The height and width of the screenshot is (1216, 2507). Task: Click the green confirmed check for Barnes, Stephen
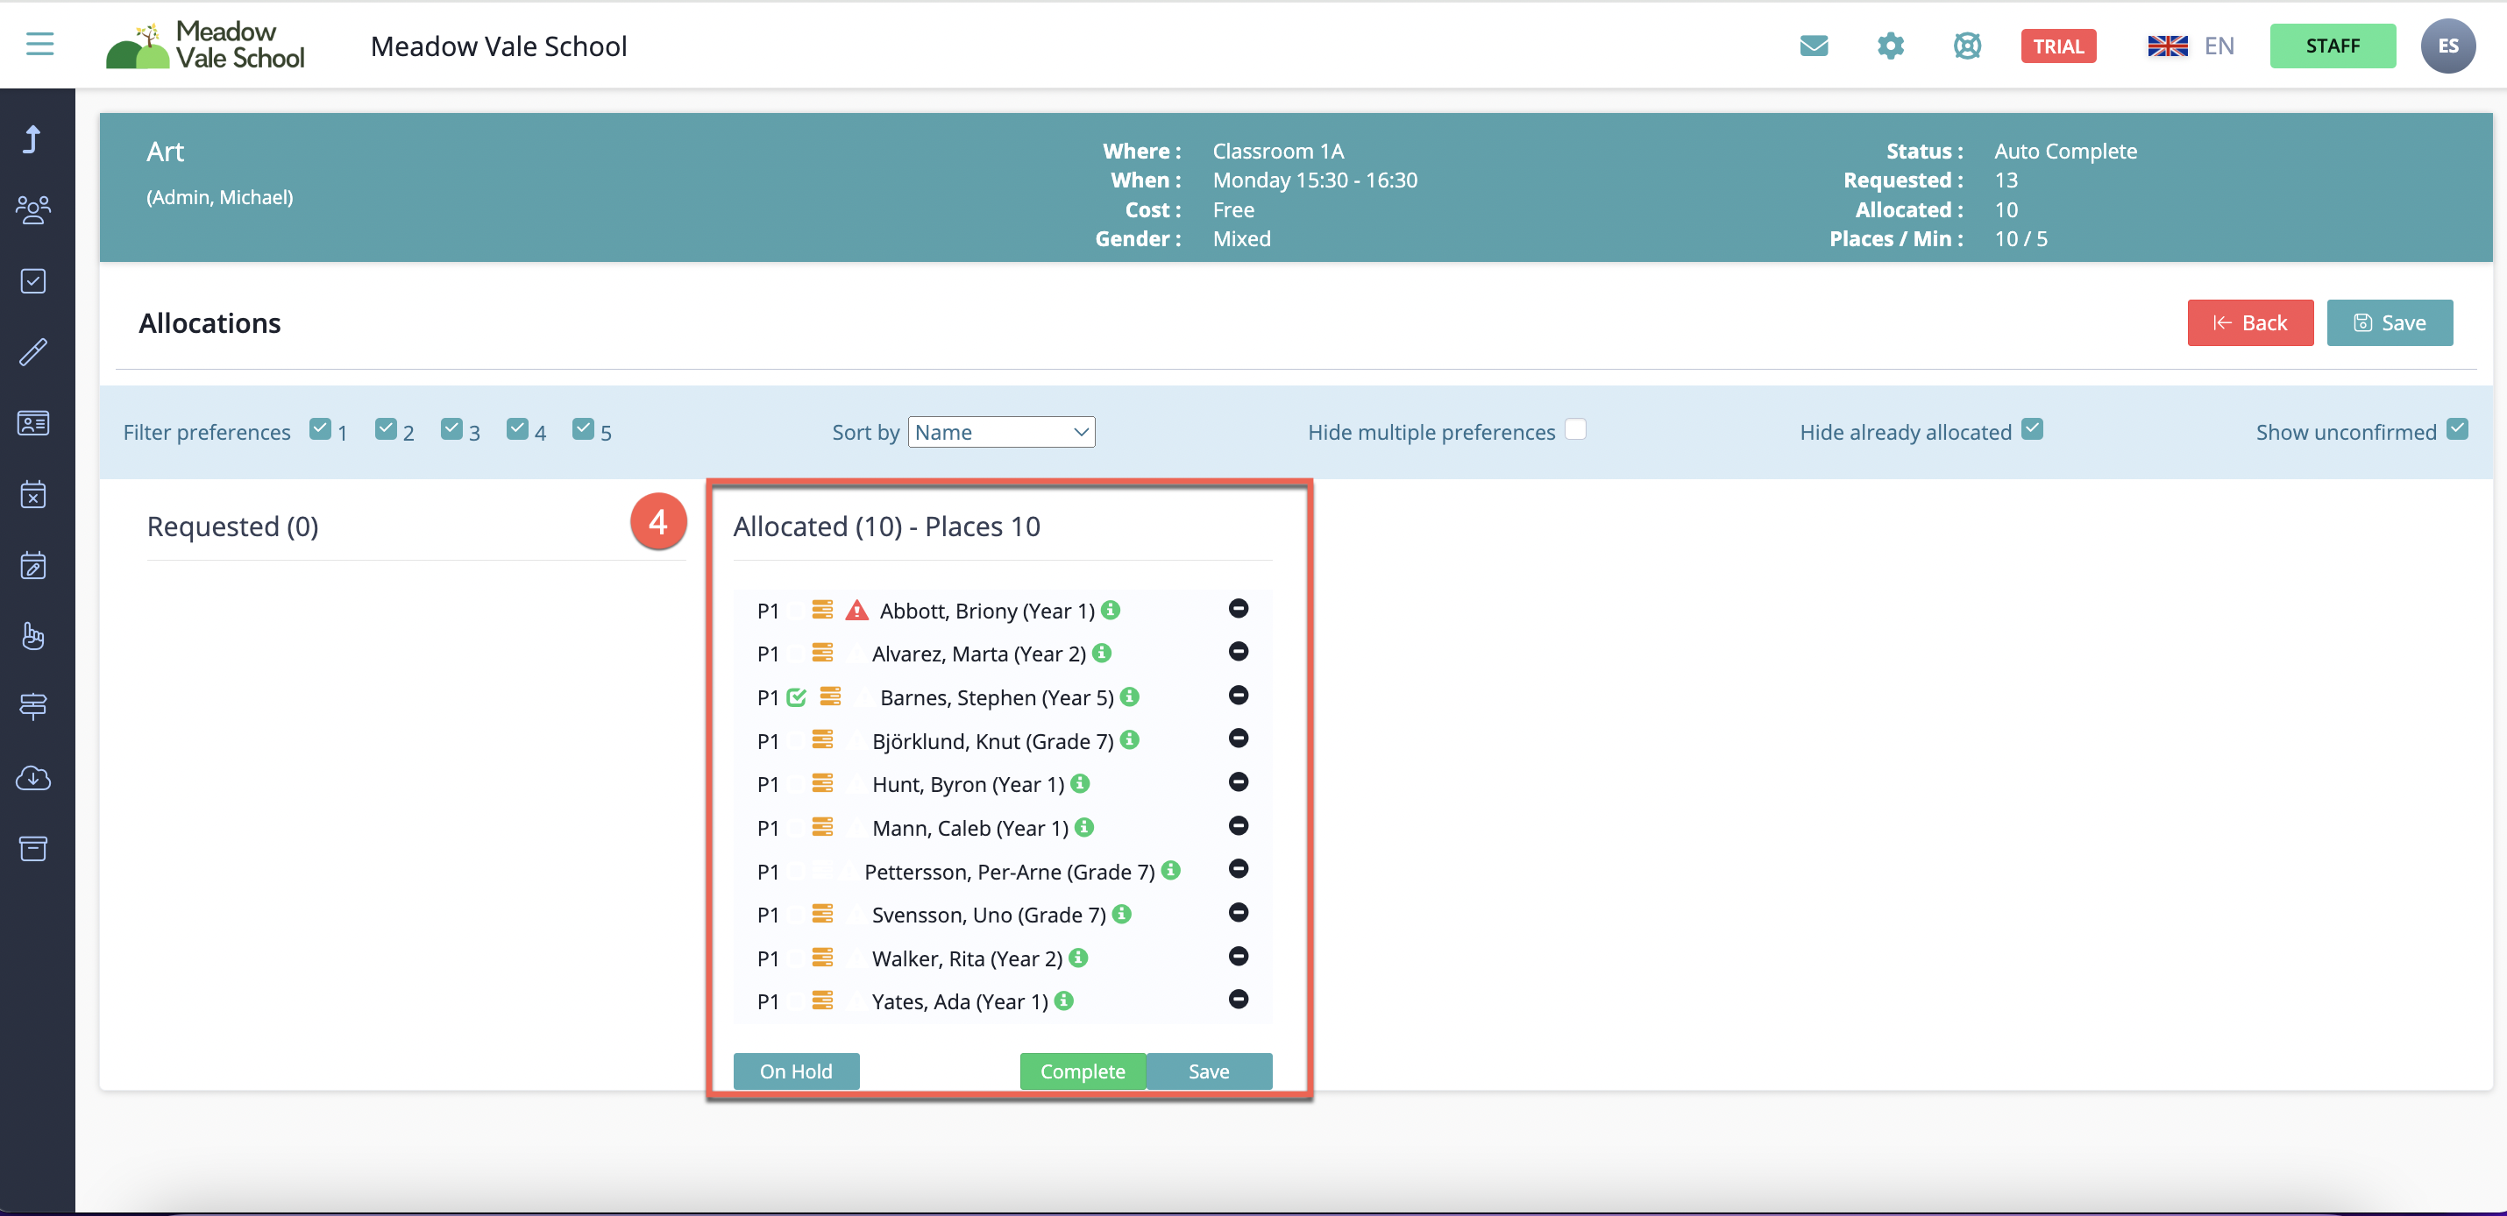pyautogui.click(x=796, y=696)
